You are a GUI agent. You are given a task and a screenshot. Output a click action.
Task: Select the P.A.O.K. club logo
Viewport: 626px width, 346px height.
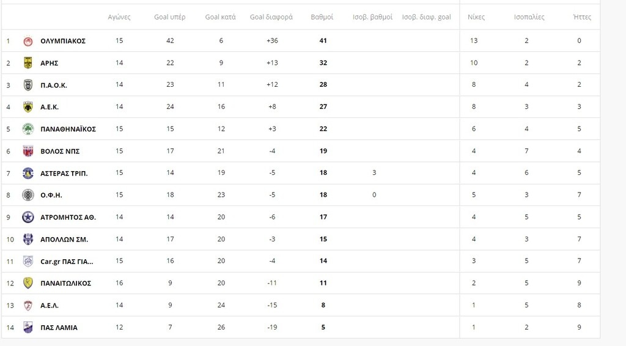coord(28,85)
